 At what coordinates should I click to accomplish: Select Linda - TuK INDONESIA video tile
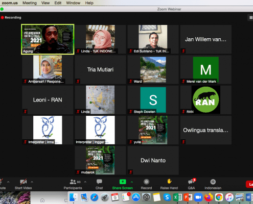[x=100, y=39]
